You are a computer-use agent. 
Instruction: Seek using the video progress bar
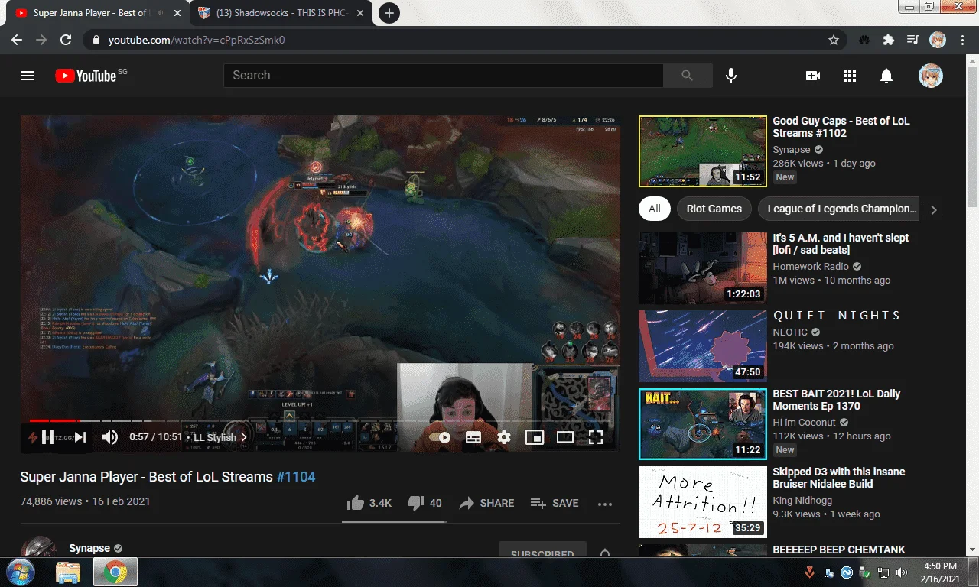320,420
